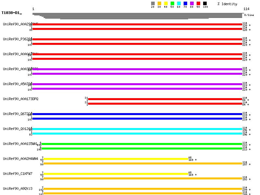Screen dimensions: 260x195
Task: Click the blue 70% identity legend swatch
Action: (x=185, y=4)
